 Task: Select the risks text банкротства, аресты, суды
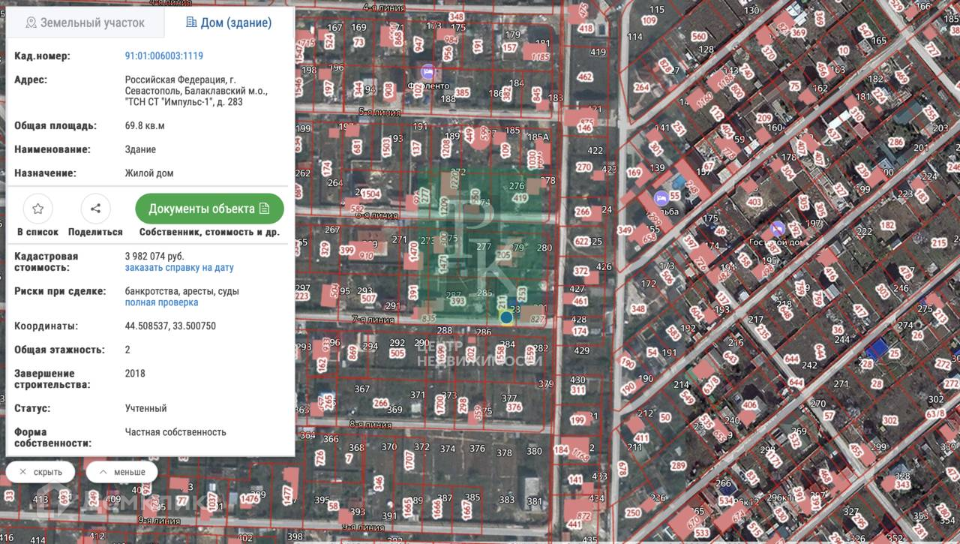[182, 291]
